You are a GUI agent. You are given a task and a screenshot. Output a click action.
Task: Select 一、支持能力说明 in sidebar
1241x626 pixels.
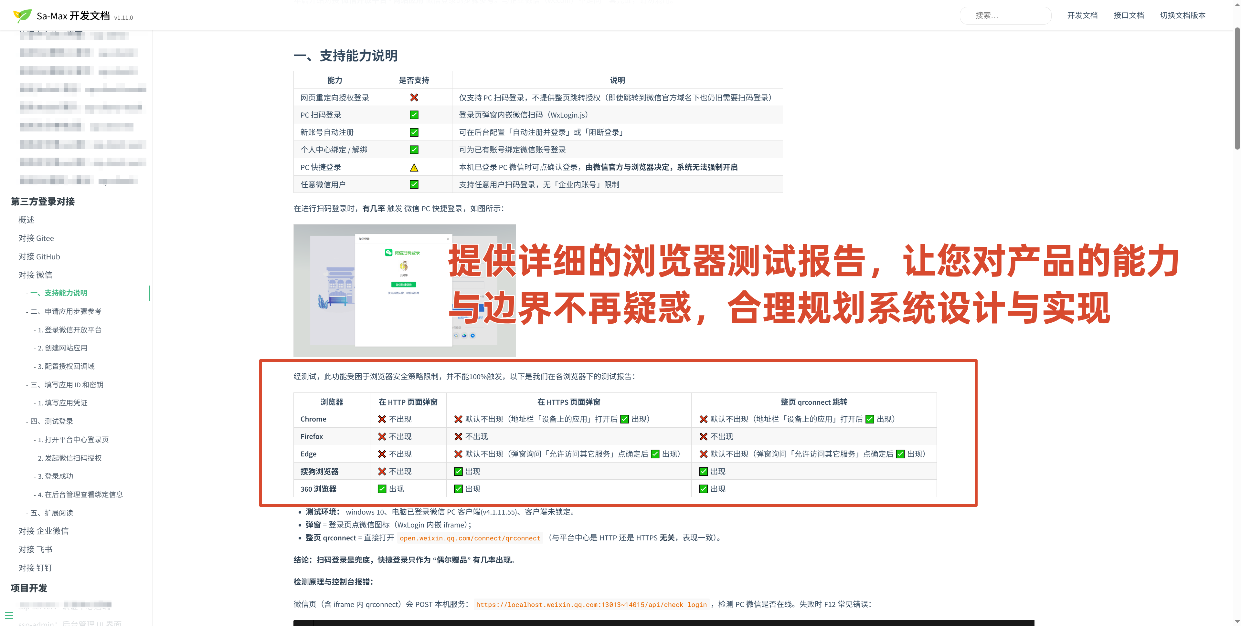(59, 293)
